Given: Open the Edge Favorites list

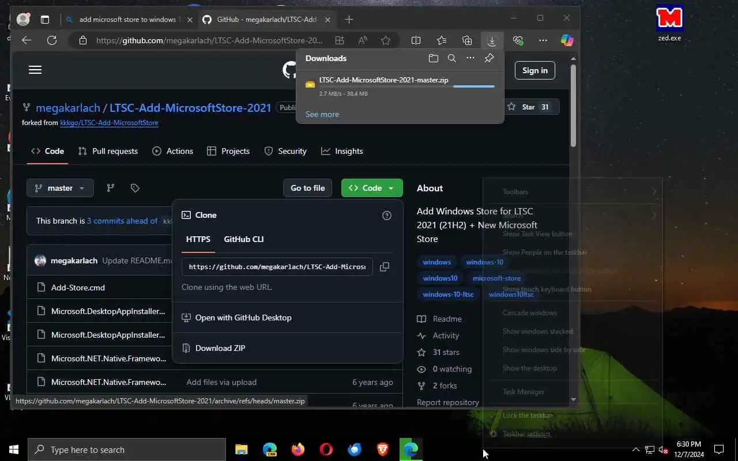Looking at the screenshot, I should [442, 40].
